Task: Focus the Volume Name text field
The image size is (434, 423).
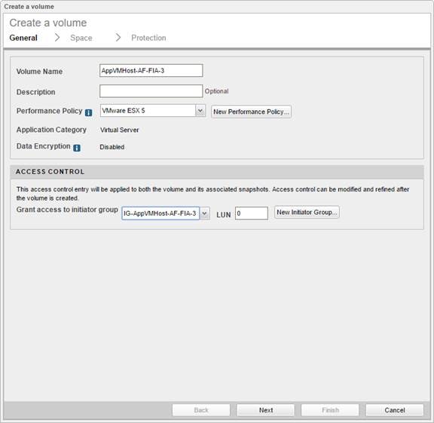Action: 151,71
